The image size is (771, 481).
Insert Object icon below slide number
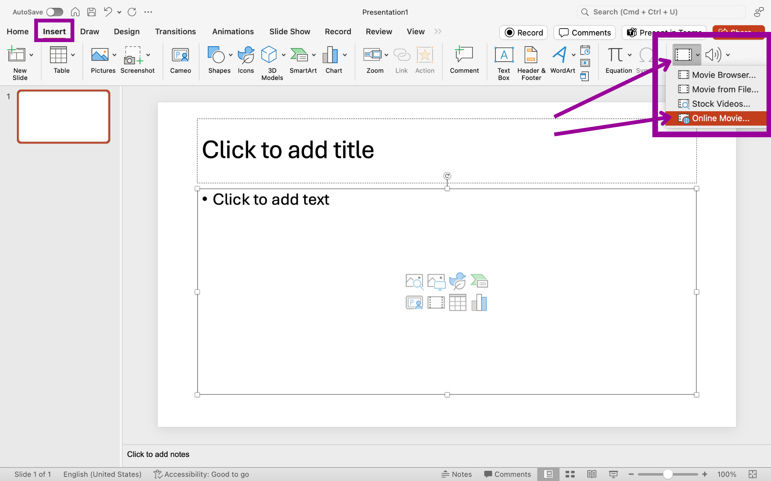(x=584, y=76)
